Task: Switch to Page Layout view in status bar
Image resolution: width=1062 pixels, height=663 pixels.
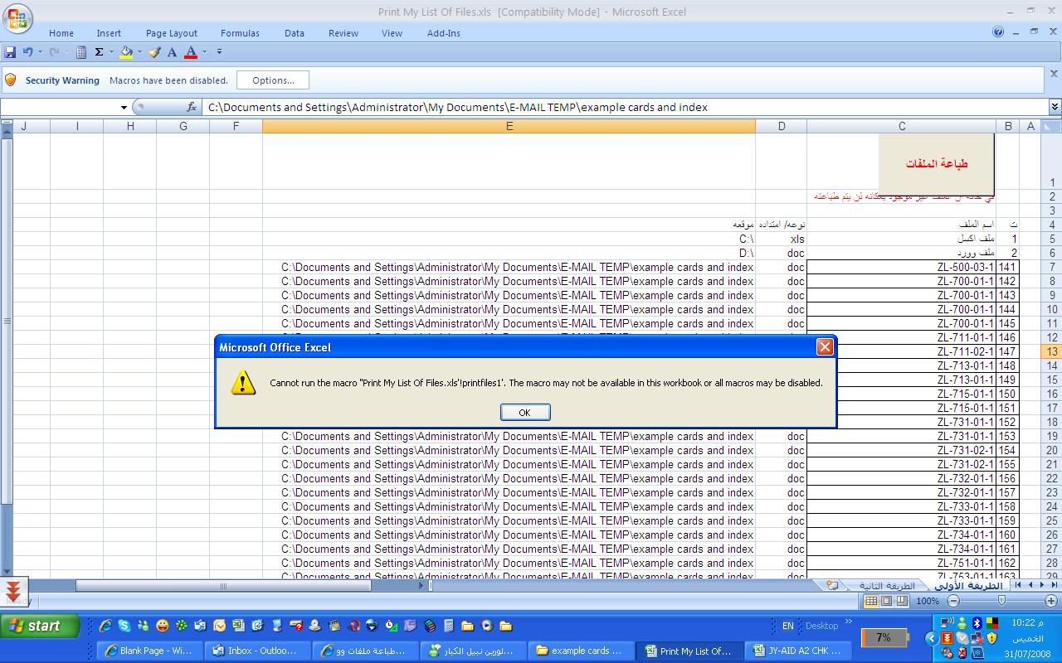Action: 886,601
